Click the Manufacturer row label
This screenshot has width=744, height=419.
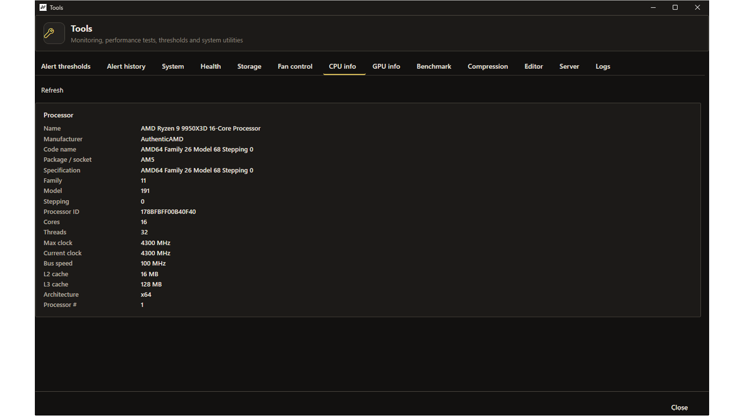pyautogui.click(x=63, y=139)
